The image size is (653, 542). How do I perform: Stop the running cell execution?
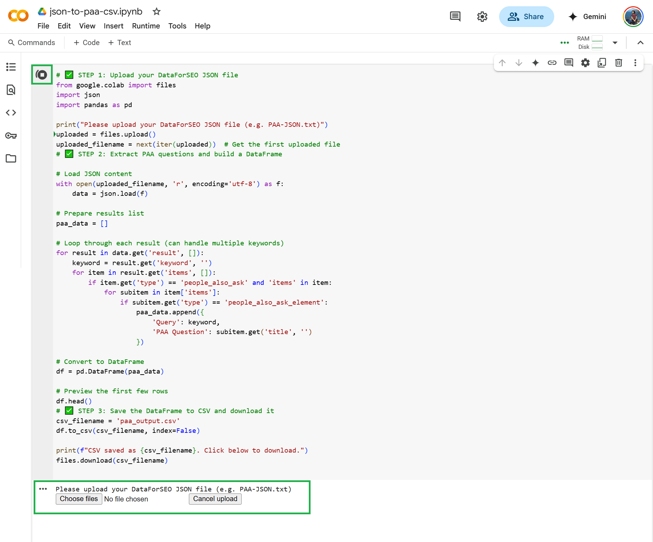pos(42,75)
